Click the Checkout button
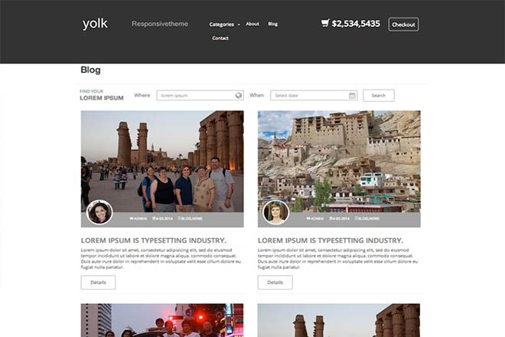Viewport: 505px width, 337px height. [x=403, y=25]
